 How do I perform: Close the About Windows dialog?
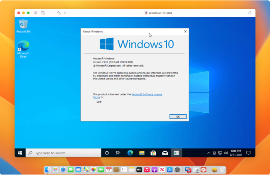tap(185, 32)
